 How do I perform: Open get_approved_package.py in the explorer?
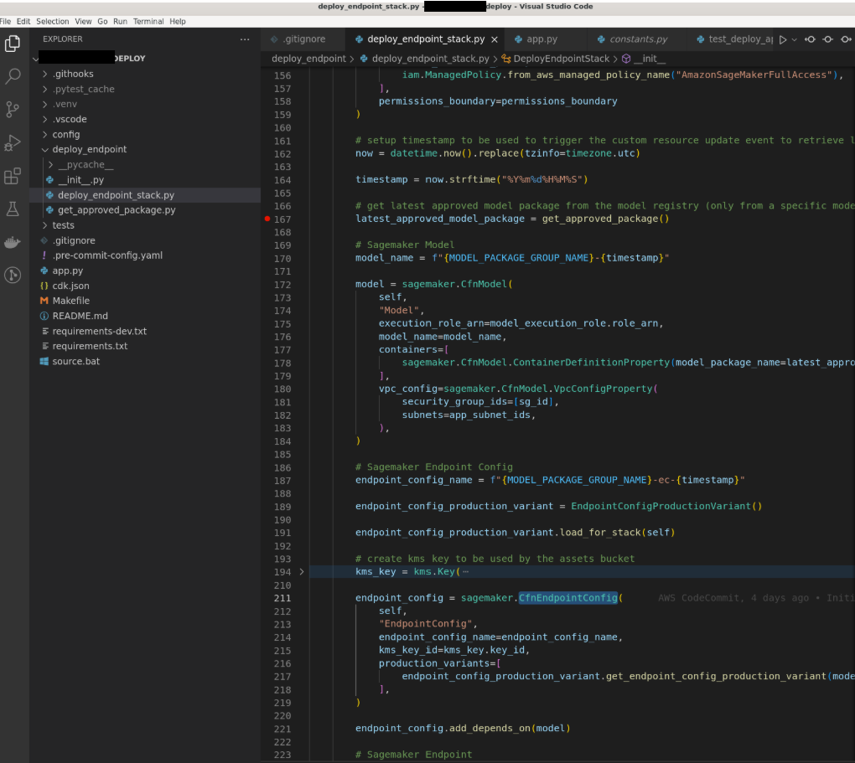coord(117,209)
